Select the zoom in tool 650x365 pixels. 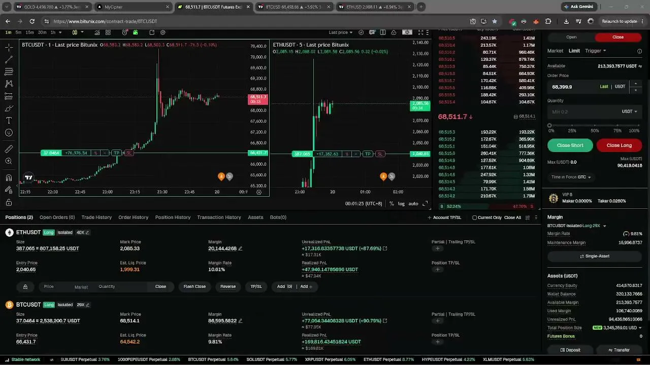(9, 161)
